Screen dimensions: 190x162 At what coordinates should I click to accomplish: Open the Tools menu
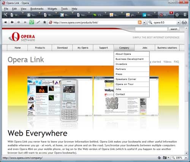[x=64, y=9]
